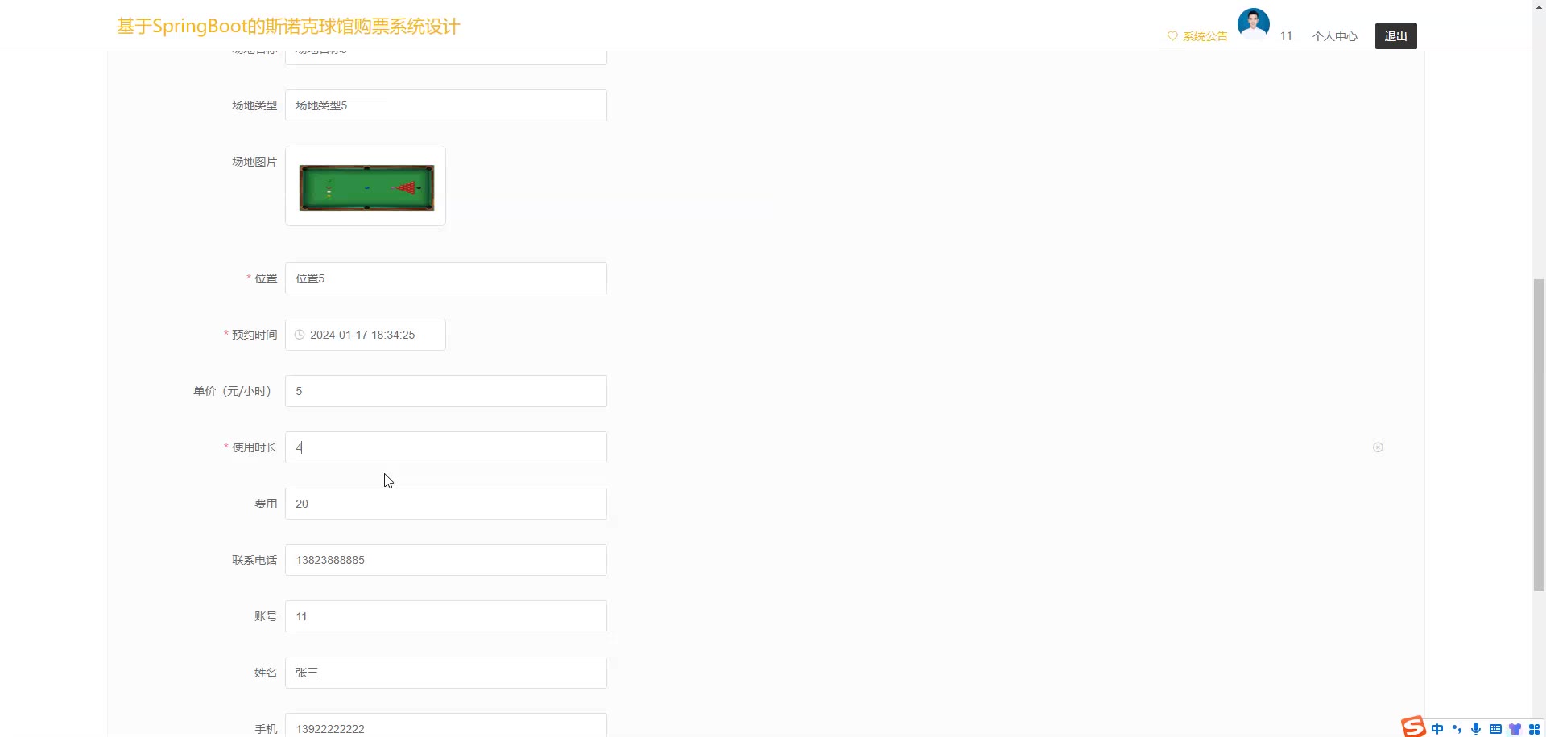The image size is (1546, 737).
Task: Open the soft keyboard icon
Action: pos(1495,729)
